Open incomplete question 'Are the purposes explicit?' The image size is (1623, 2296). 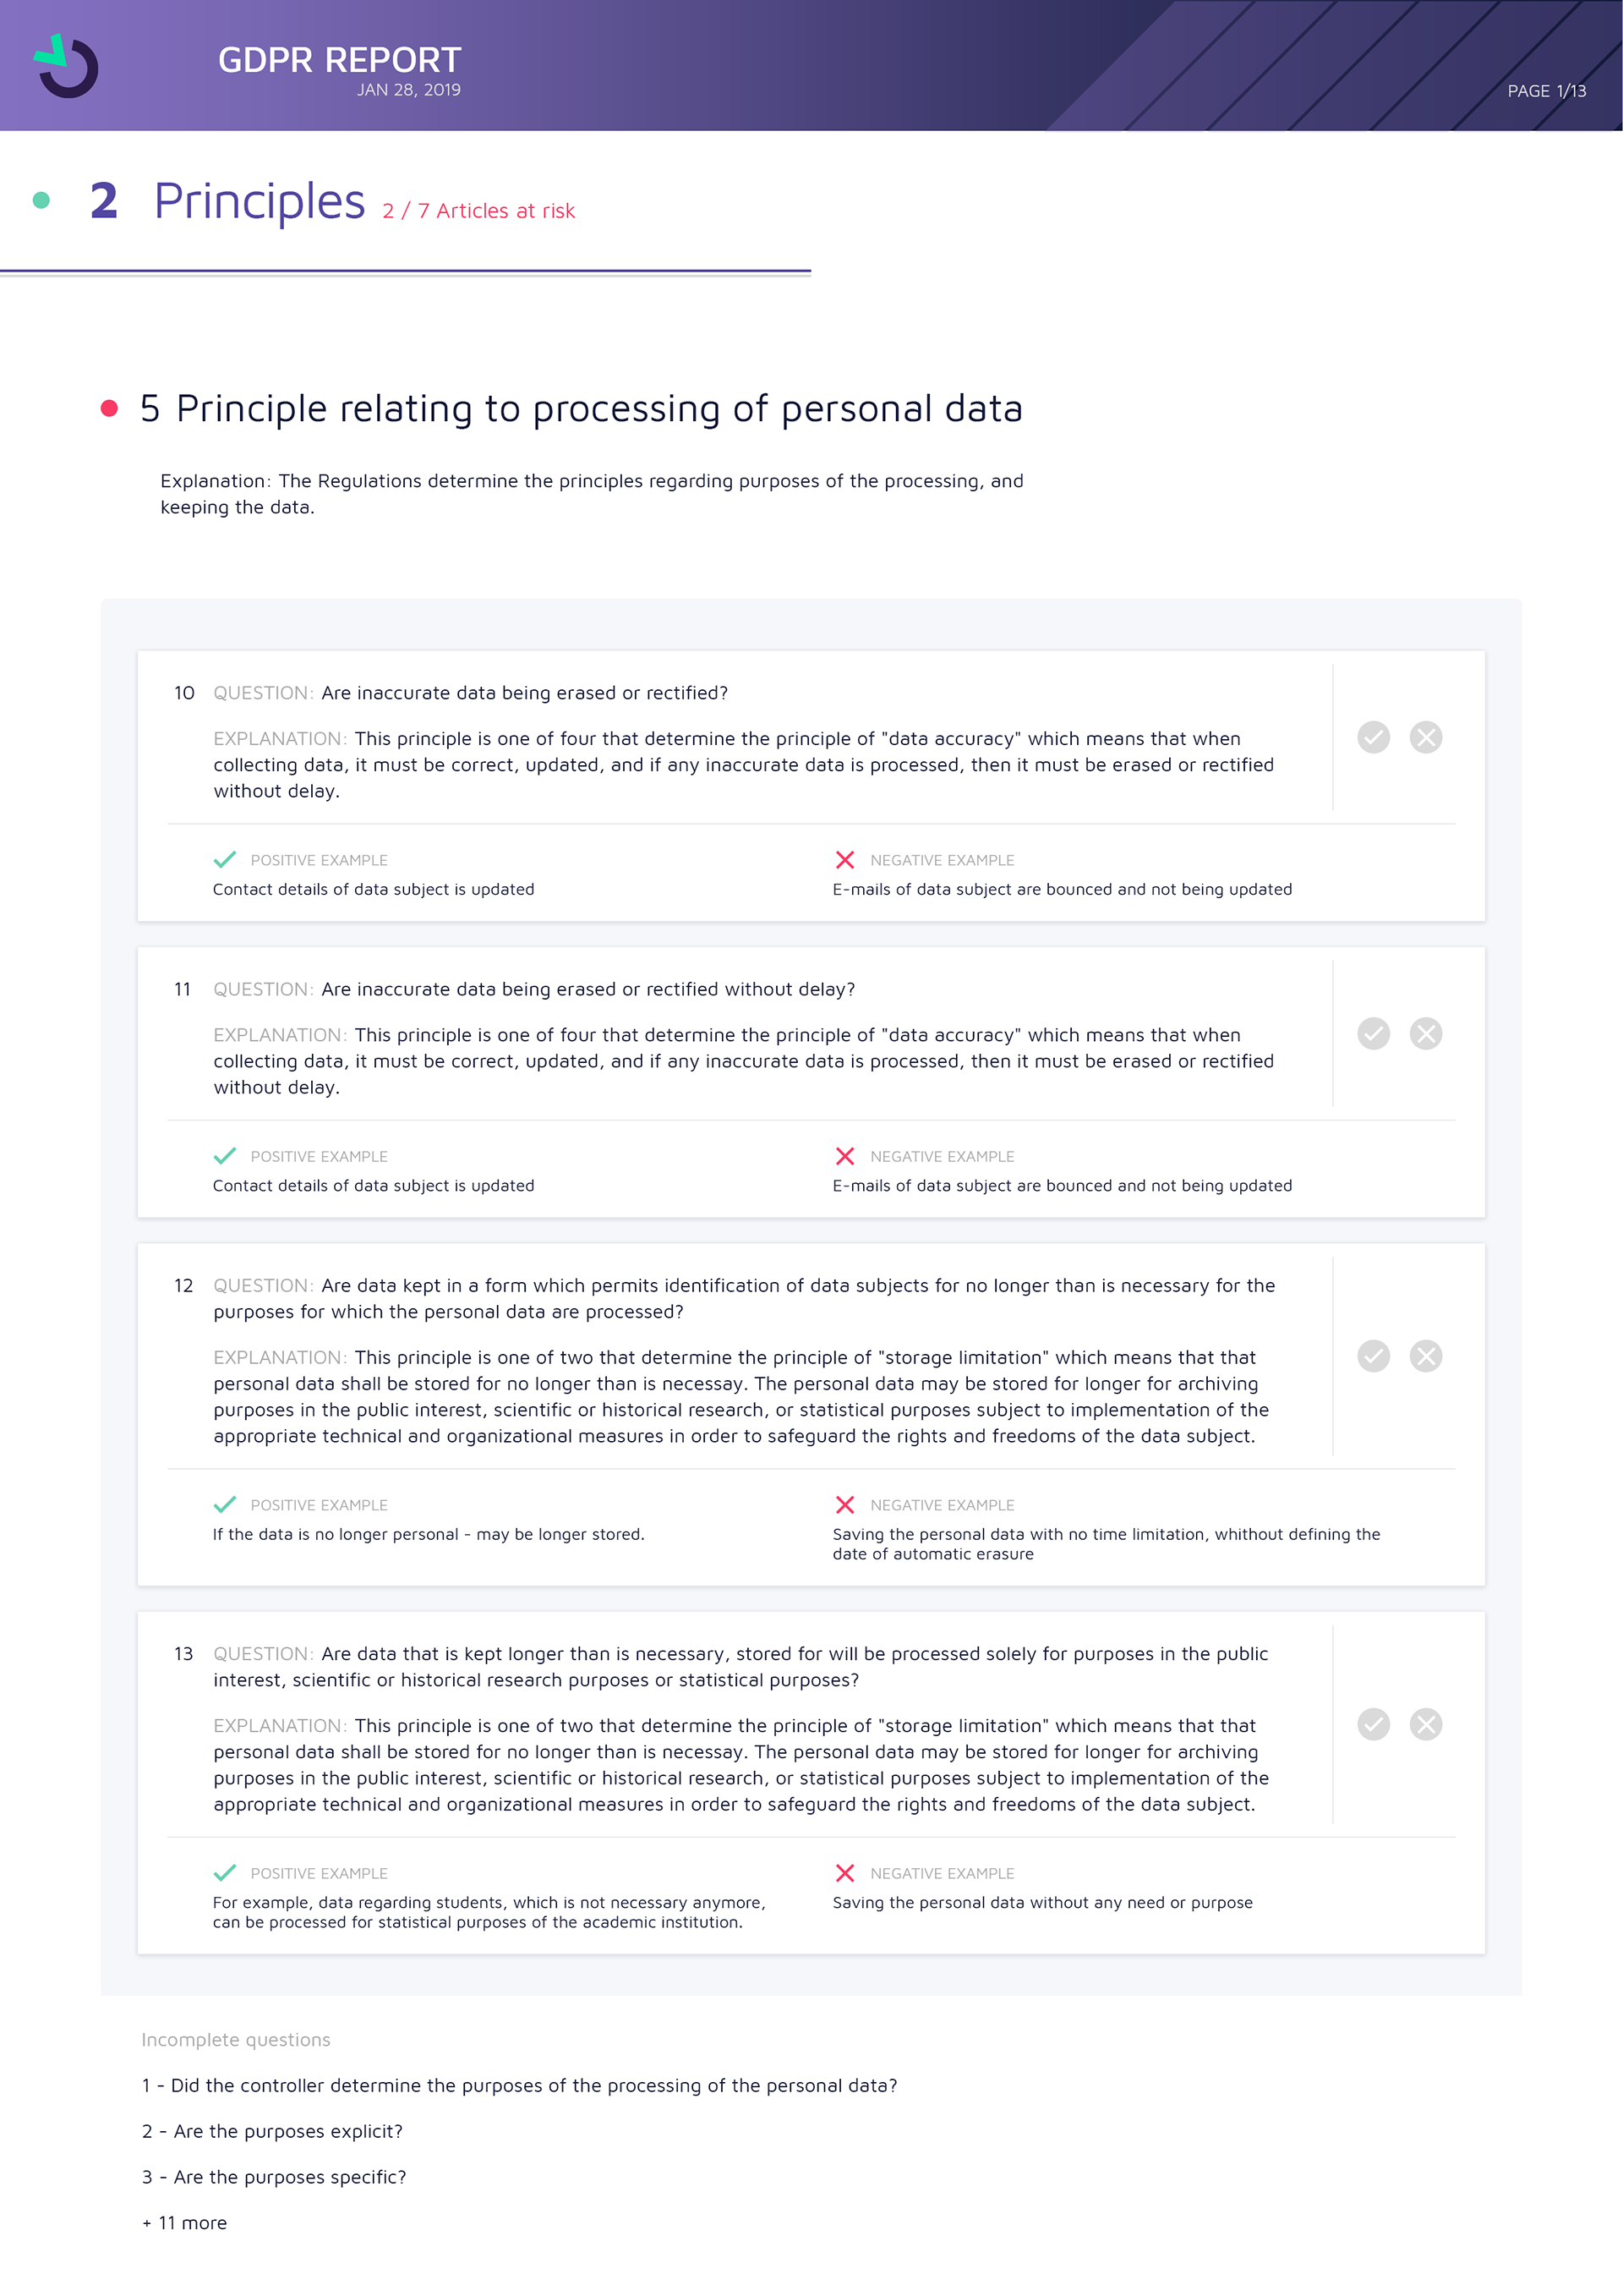(x=272, y=2131)
